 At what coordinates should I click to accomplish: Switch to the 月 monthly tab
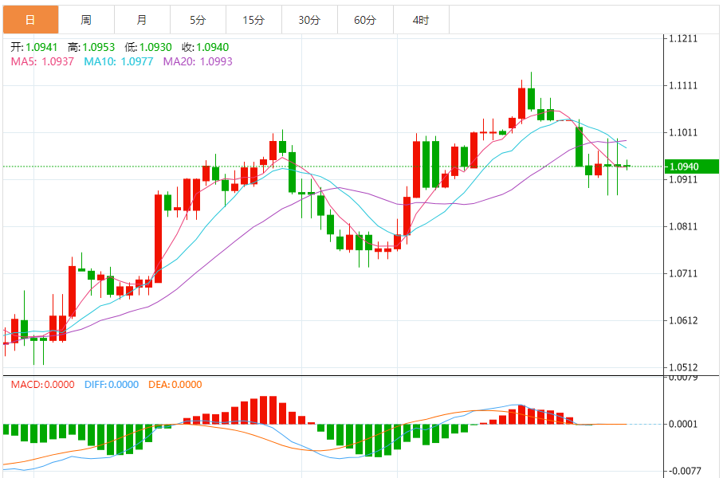[142, 20]
